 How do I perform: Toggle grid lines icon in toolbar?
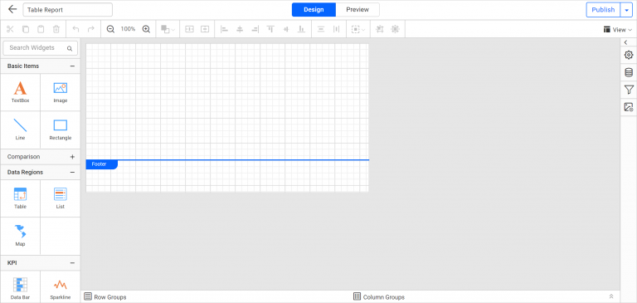click(380, 29)
